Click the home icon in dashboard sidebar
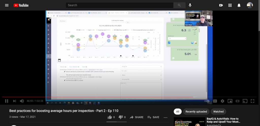Image resolution: width=260 pixels, height=126 pixels. point(48,26)
